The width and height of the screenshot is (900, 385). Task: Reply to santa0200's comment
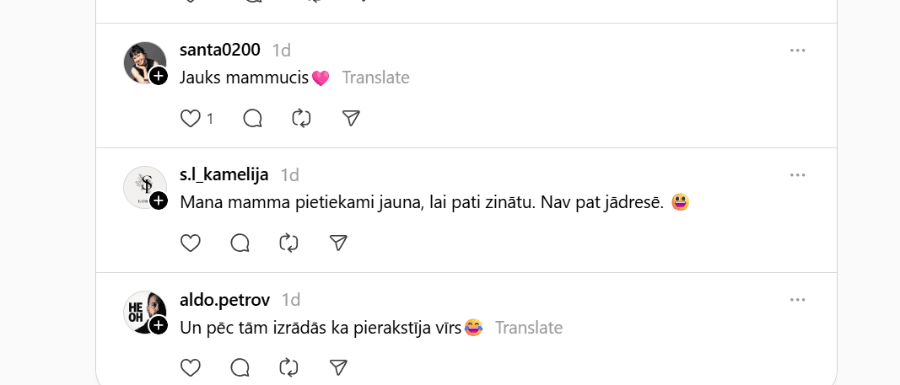pyautogui.click(x=252, y=119)
